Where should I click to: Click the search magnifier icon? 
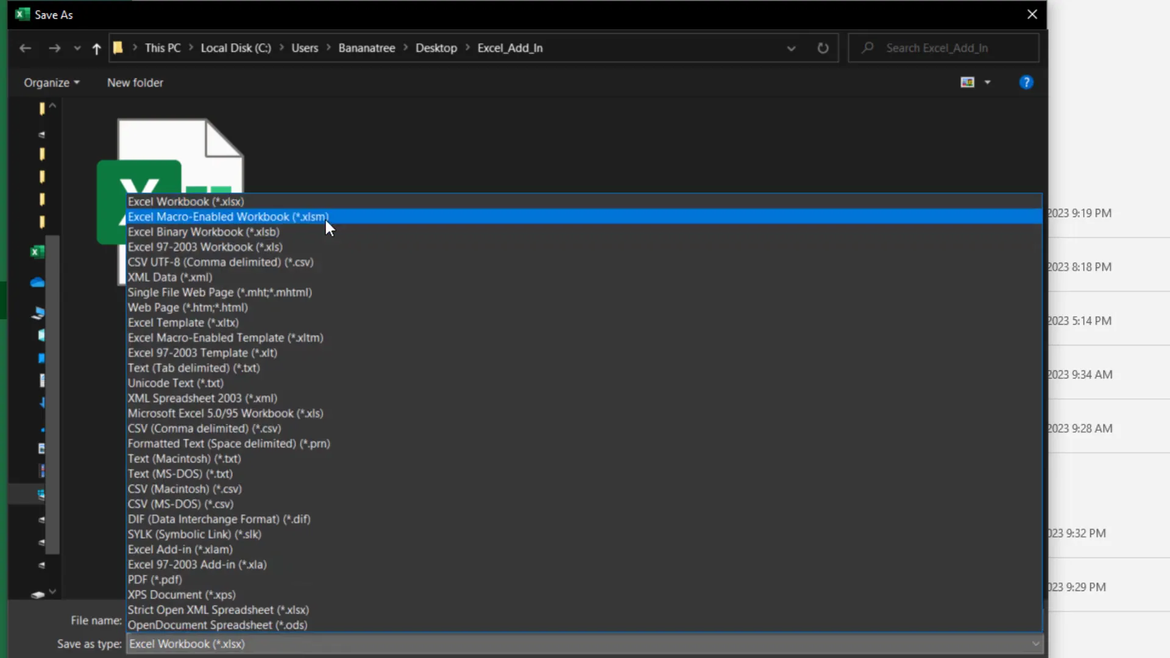pyautogui.click(x=868, y=48)
